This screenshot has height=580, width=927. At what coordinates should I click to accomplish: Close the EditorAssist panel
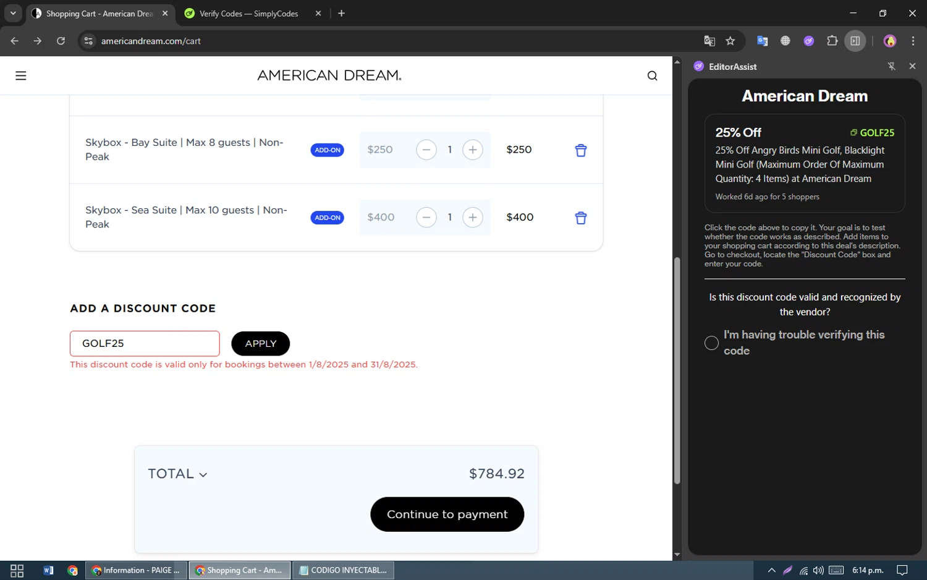point(912,66)
